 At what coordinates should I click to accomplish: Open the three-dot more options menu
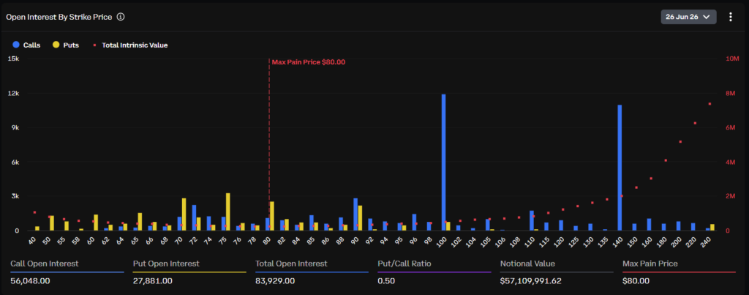(731, 17)
